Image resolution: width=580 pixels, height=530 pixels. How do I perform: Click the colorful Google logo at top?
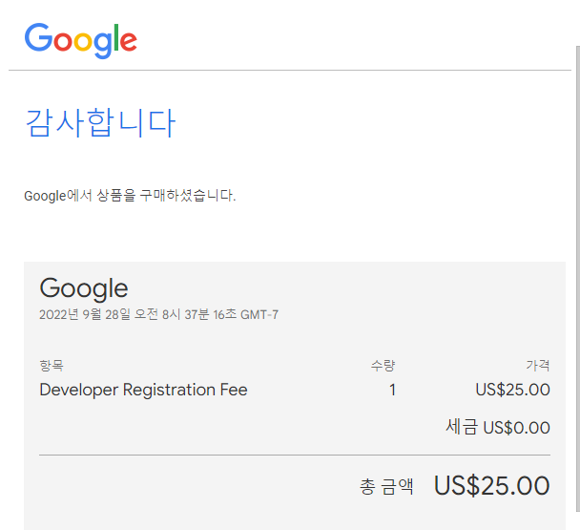click(x=81, y=40)
